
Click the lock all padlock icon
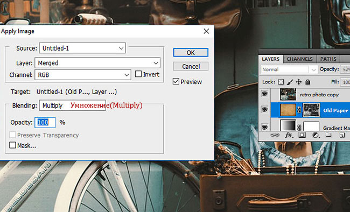pyautogui.click(x=307, y=82)
